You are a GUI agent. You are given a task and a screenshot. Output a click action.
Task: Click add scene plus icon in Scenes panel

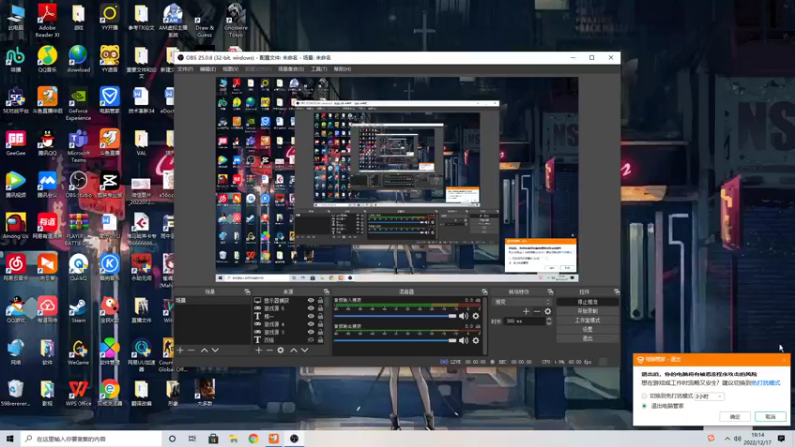pyautogui.click(x=179, y=350)
